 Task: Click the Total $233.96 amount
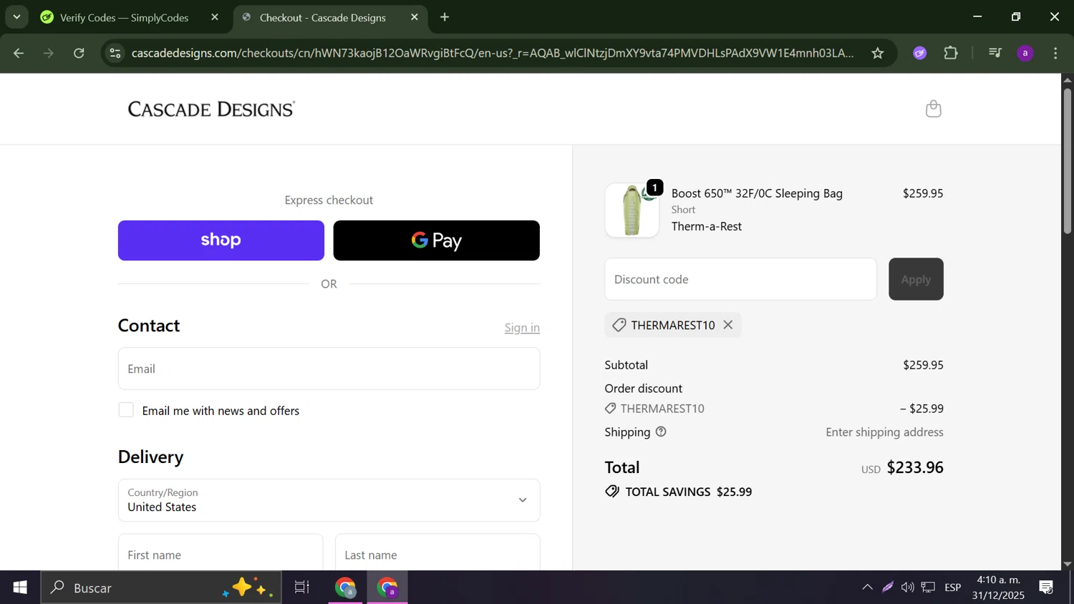tap(915, 467)
